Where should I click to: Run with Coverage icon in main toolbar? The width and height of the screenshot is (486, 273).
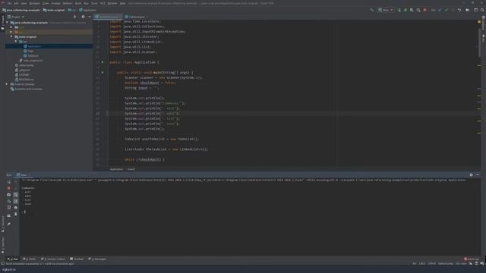pyautogui.click(x=412, y=10)
